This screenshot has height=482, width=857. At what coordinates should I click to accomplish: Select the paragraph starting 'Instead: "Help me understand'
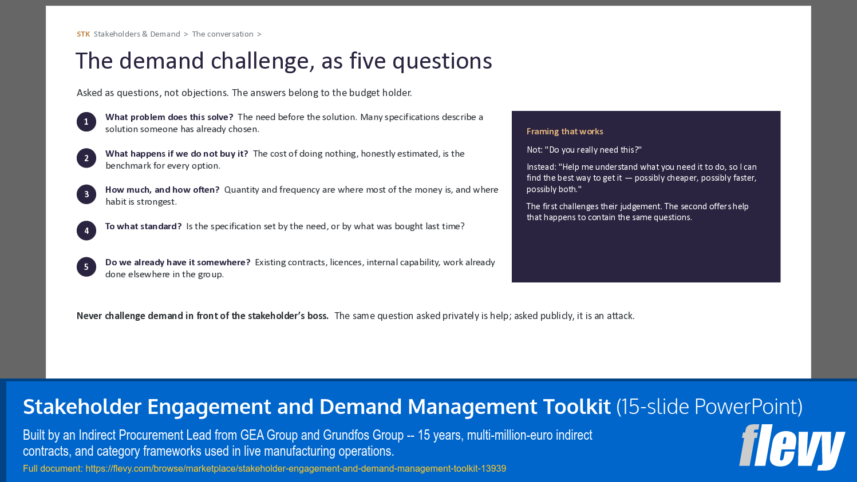[642, 178]
